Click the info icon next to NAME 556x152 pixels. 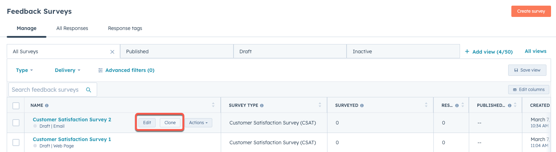pyautogui.click(x=47, y=105)
